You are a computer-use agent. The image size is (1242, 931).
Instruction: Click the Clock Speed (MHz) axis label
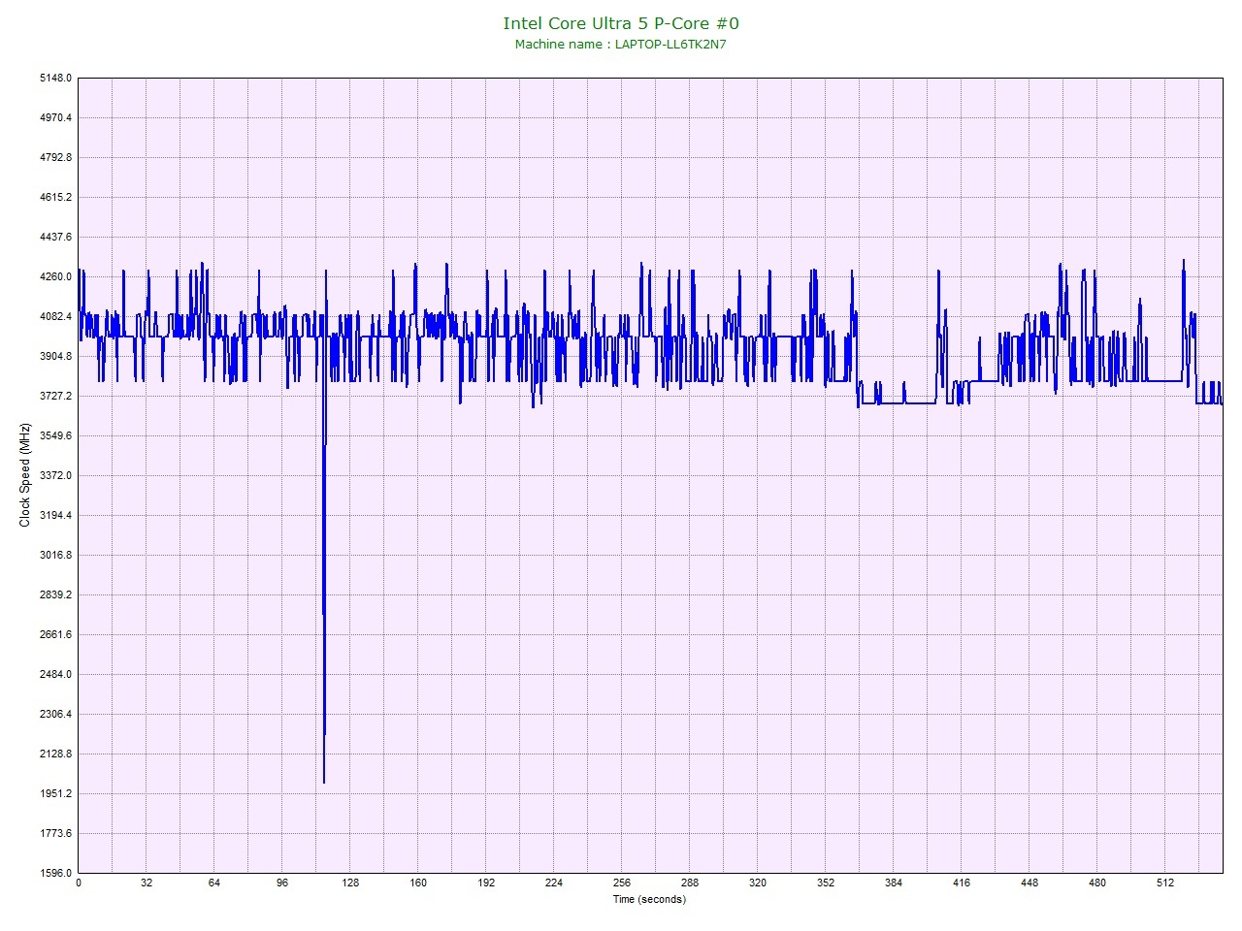25,475
